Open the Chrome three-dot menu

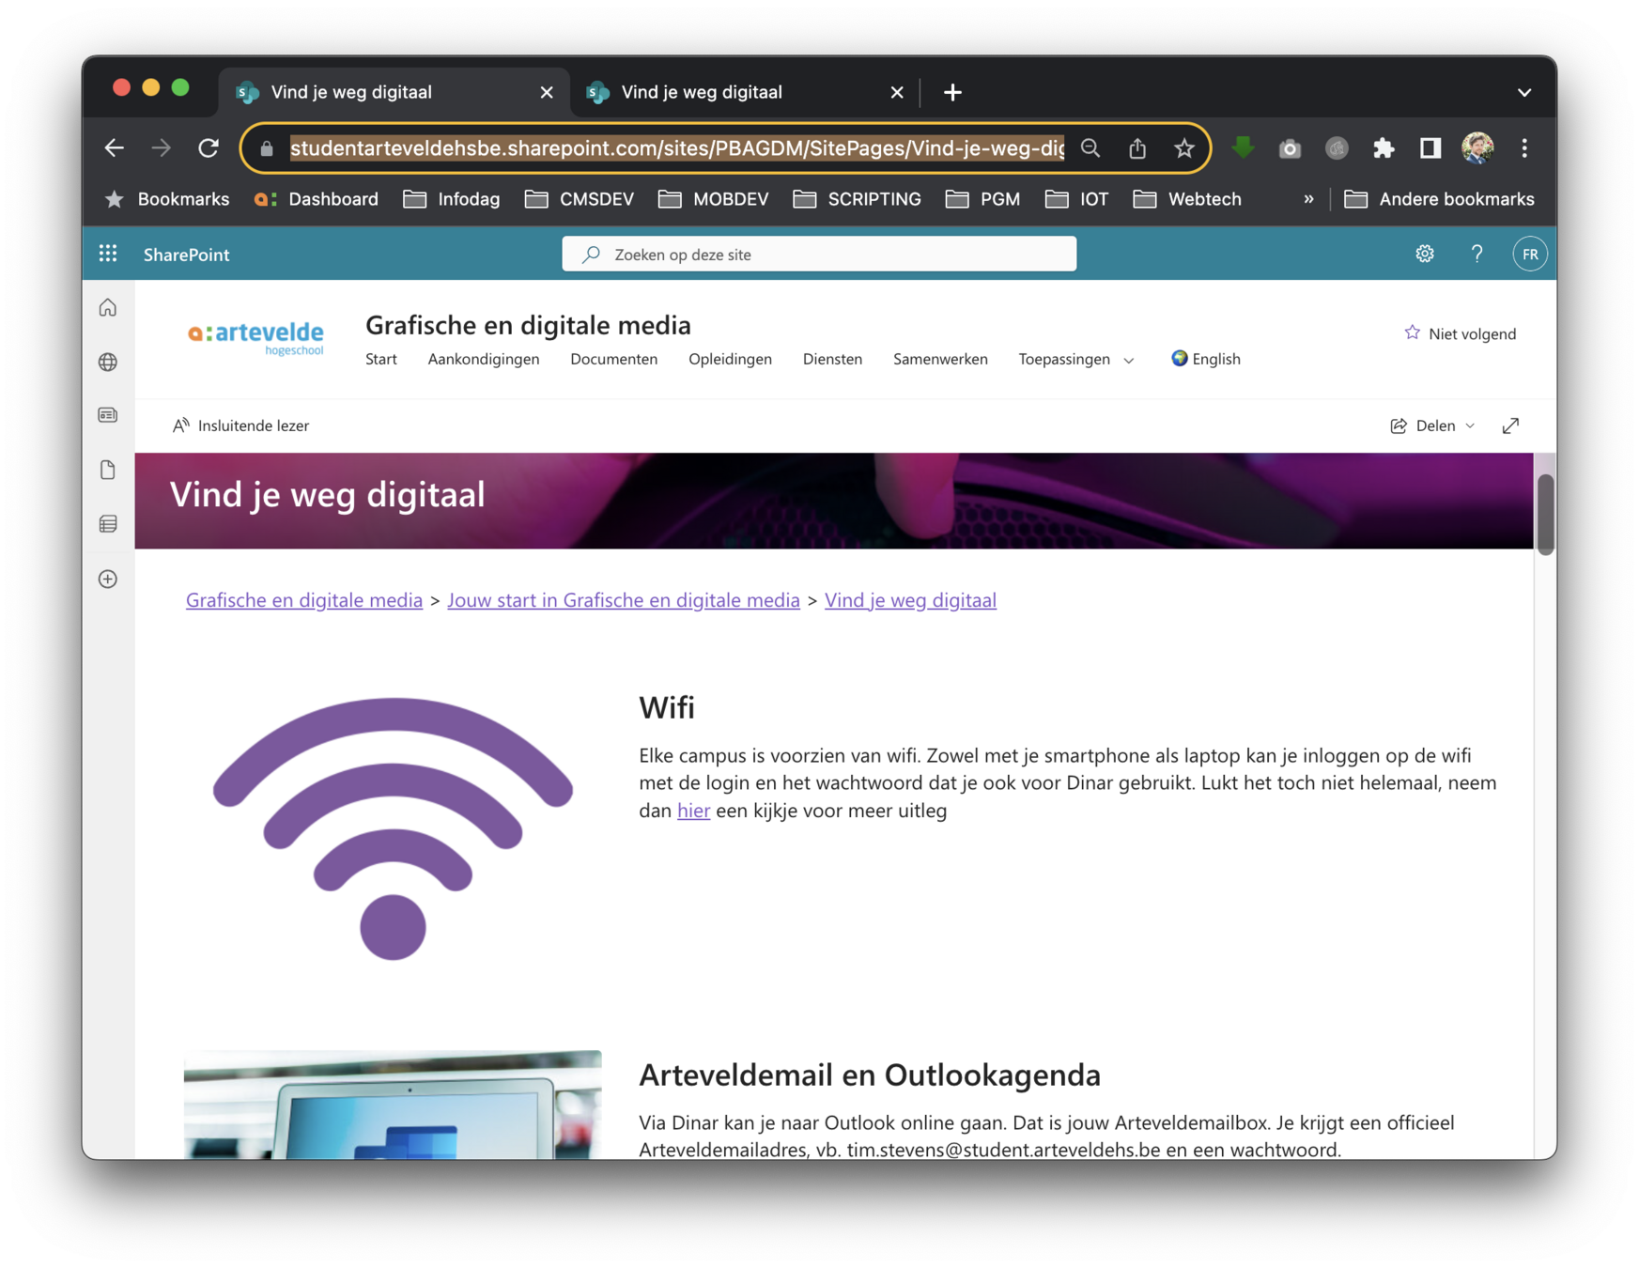tap(1523, 147)
